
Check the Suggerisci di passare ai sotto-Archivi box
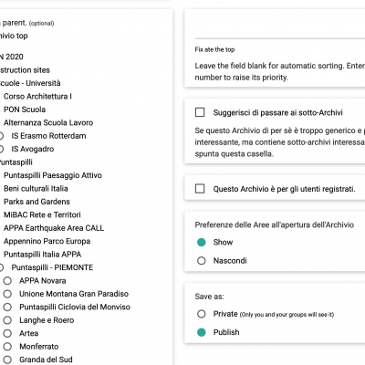point(200,112)
